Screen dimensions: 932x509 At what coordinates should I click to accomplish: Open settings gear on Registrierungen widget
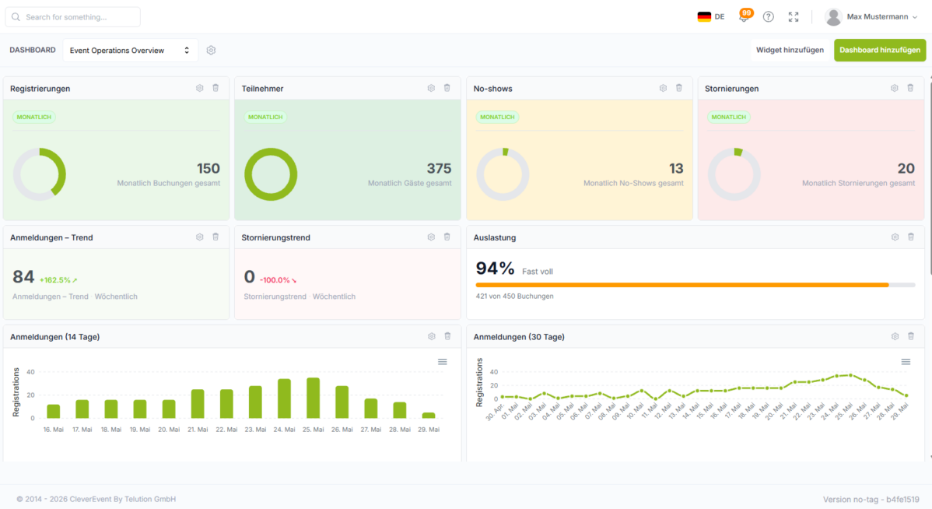point(200,88)
